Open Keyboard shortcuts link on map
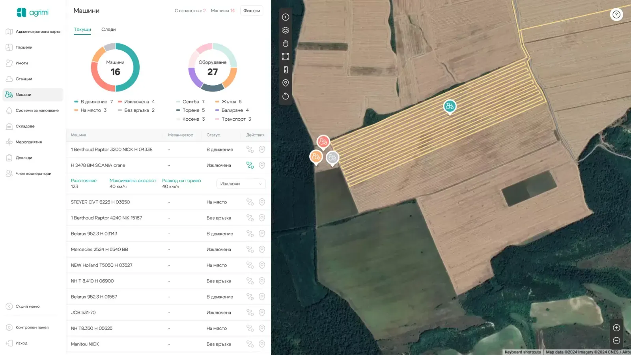631x355 pixels. point(523,352)
